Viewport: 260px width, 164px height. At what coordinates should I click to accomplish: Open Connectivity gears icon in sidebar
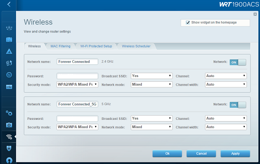click(x=9, y=113)
